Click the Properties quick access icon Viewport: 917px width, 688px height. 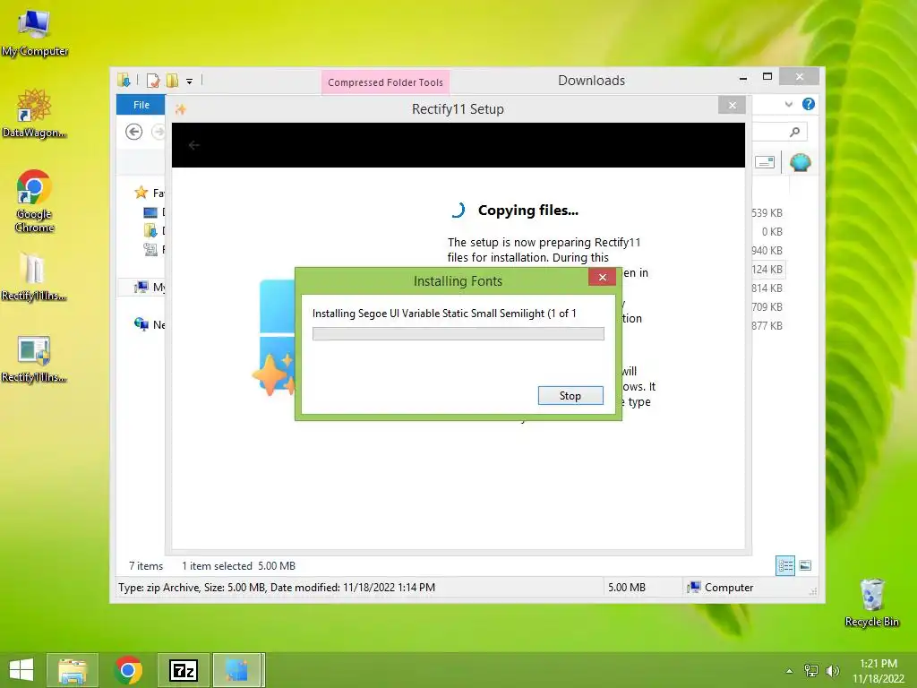click(153, 80)
